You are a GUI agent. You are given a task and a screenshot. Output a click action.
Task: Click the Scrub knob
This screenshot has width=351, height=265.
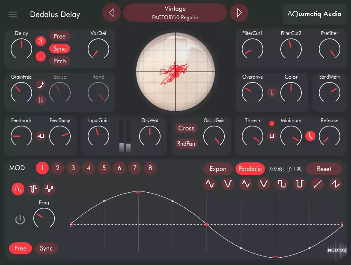click(60, 92)
